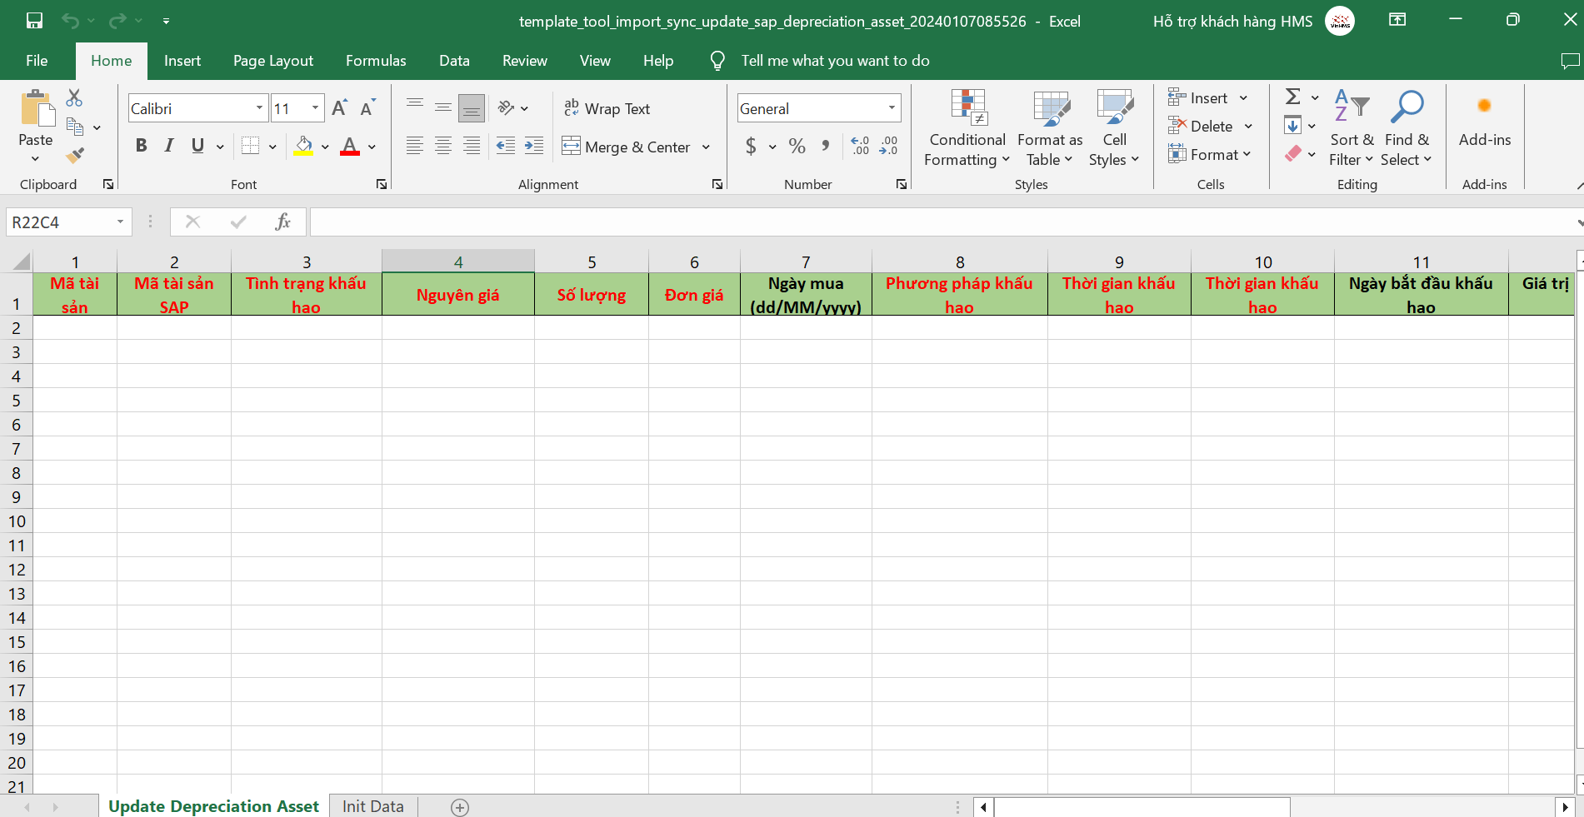Expand the General number format dropdown

coord(892,108)
